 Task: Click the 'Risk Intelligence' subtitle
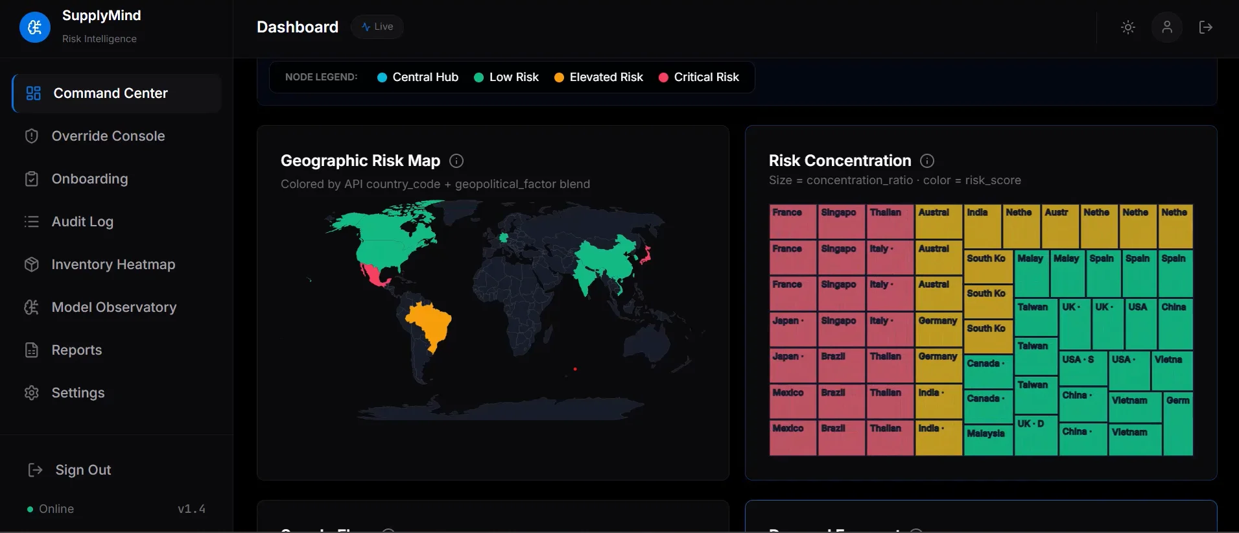[x=99, y=39]
